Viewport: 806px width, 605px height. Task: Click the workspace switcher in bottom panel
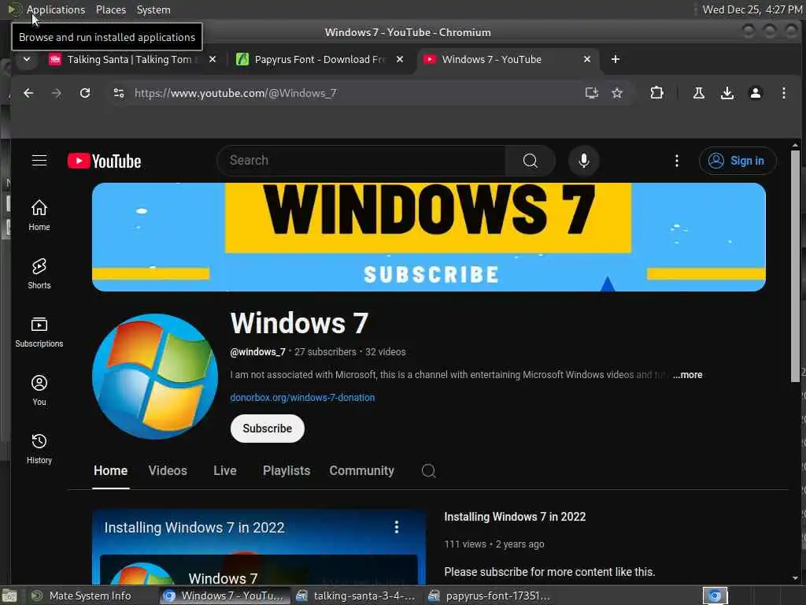coord(715,596)
